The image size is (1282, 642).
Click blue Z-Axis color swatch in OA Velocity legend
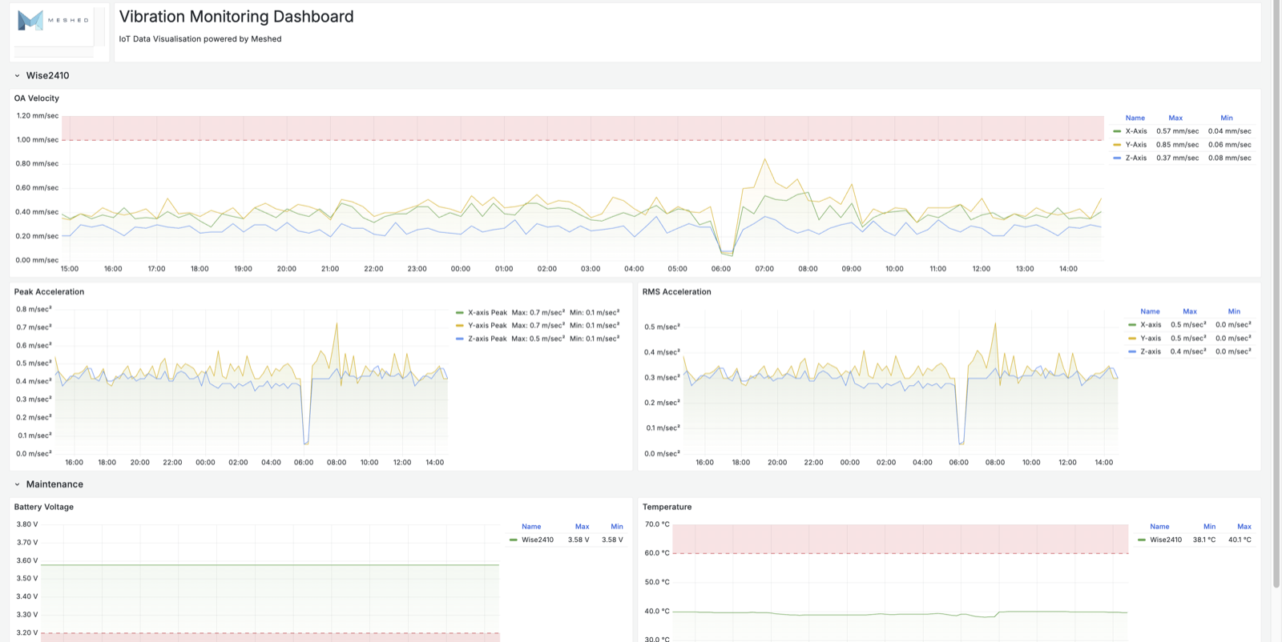point(1117,158)
